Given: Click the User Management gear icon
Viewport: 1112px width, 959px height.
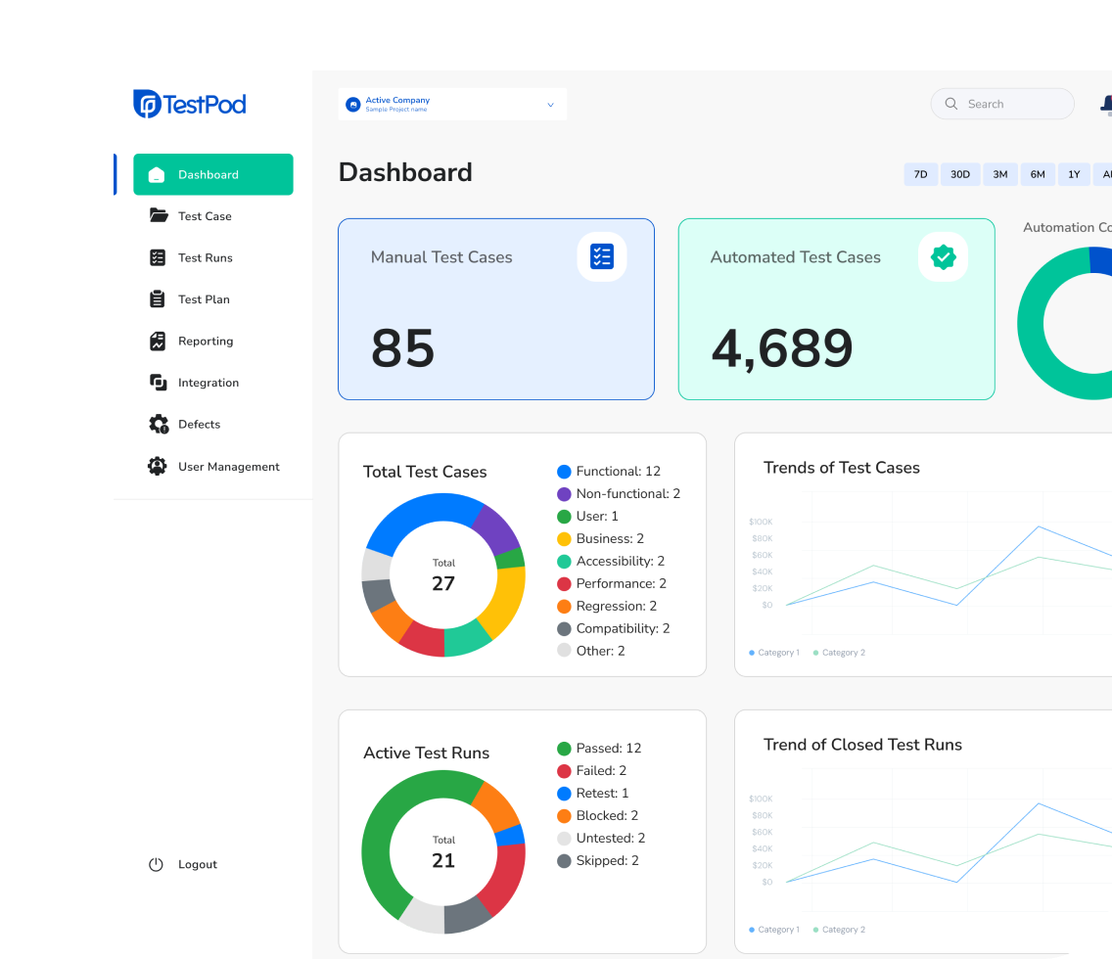Looking at the screenshot, I should point(158,466).
